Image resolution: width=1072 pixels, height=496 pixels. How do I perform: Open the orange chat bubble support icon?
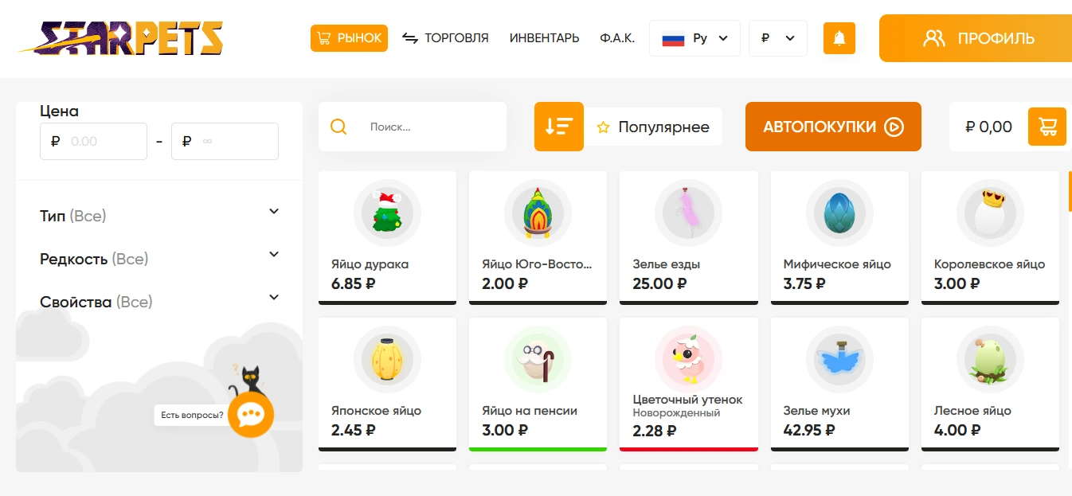[x=251, y=415]
